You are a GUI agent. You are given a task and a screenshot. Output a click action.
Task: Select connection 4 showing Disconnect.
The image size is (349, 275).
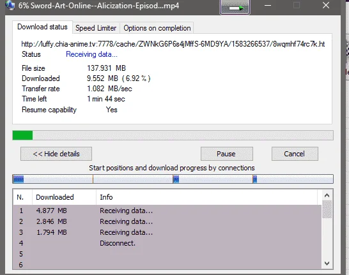(x=167, y=243)
